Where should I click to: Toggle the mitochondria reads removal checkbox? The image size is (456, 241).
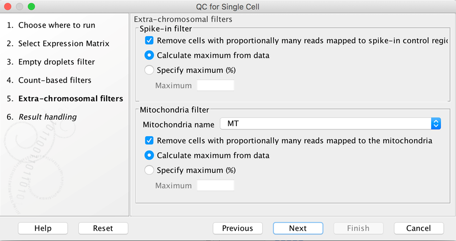point(149,141)
